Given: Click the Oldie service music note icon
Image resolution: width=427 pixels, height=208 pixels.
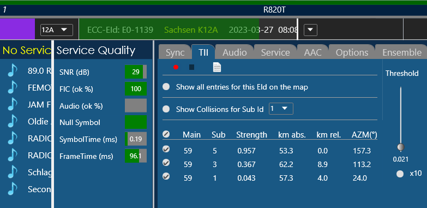Looking at the screenshot, I should coord(12,122).
